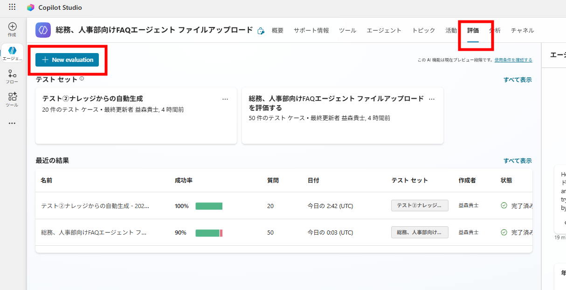Open the app launcher waffle icon
This screenshot has width=566, height=290.
[12, 7]
